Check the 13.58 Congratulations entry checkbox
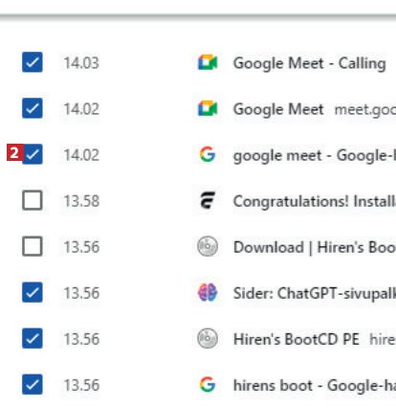The width and height of the screenshot is (396, 408). [x=33, y=200]
